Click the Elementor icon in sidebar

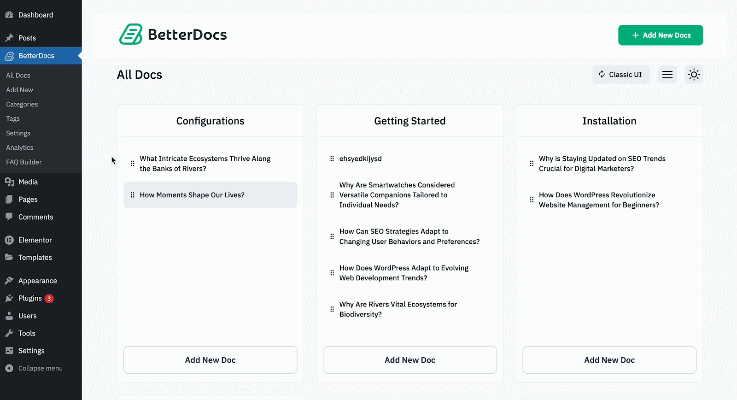point(9,240)
